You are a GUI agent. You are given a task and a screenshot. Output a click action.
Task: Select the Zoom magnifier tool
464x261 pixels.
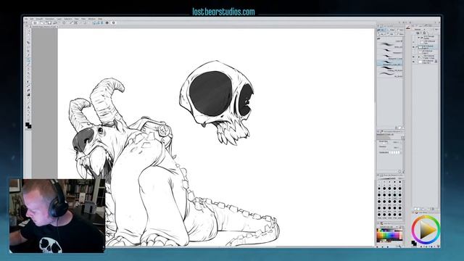pyautogui.click(x=28, y=30)
